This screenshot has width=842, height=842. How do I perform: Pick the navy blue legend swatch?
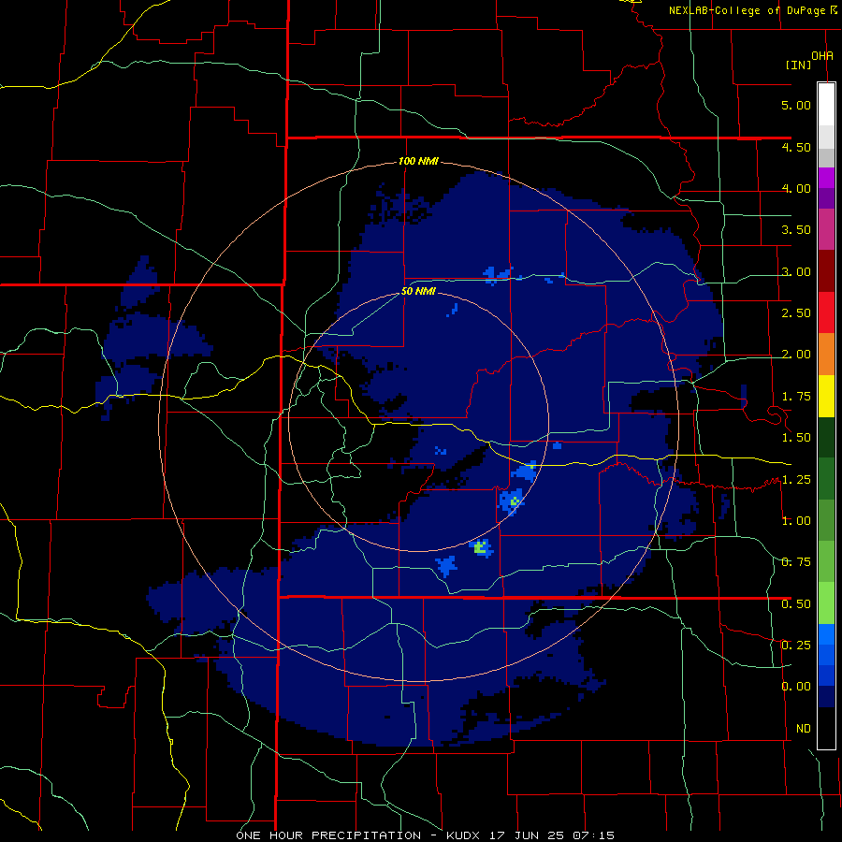(x=826, y=696)
